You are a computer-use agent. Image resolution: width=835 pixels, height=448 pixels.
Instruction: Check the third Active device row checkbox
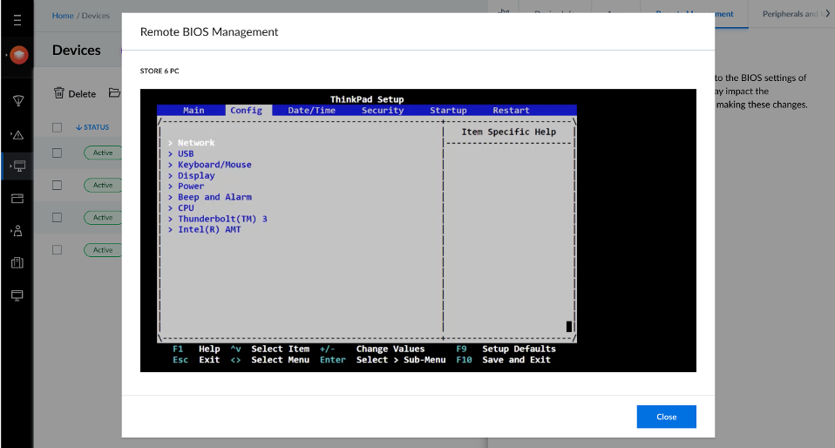tap(57, 217)
